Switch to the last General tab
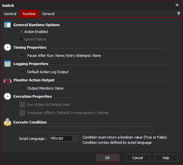Screen dimensions: 183x165 click(48, 14)
